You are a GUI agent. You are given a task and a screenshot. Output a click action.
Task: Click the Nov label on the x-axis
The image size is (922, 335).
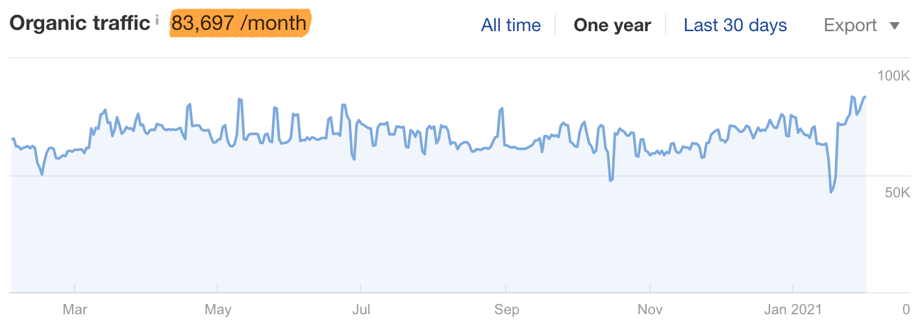coord(650,310)
